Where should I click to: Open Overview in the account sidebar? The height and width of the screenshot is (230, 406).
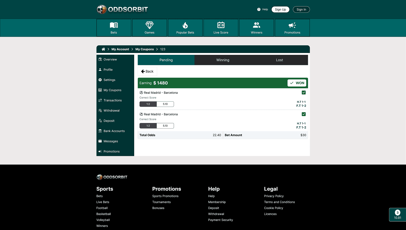pyautogui.click(x=115, y=60)
